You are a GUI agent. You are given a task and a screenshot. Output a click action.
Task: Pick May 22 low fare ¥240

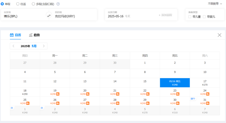coord(145,92)
